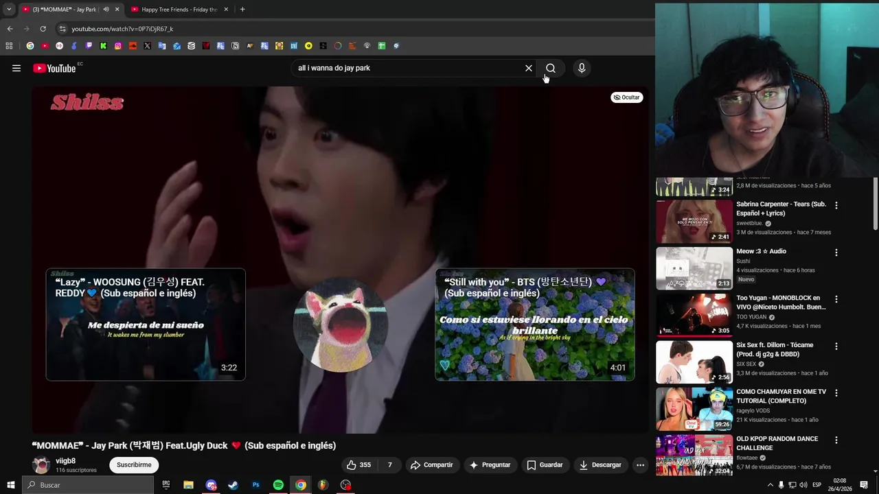Open the "Still with you" BTS end-screen video
Image resolution: width=879 pixels, height=494 pixels.
tap(535, 325)
